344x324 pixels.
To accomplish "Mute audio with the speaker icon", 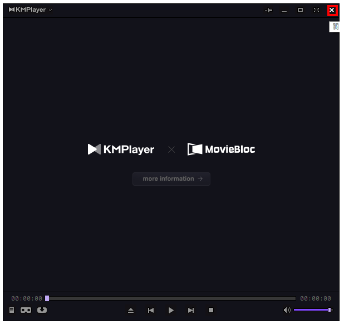I will pos(287,310).
